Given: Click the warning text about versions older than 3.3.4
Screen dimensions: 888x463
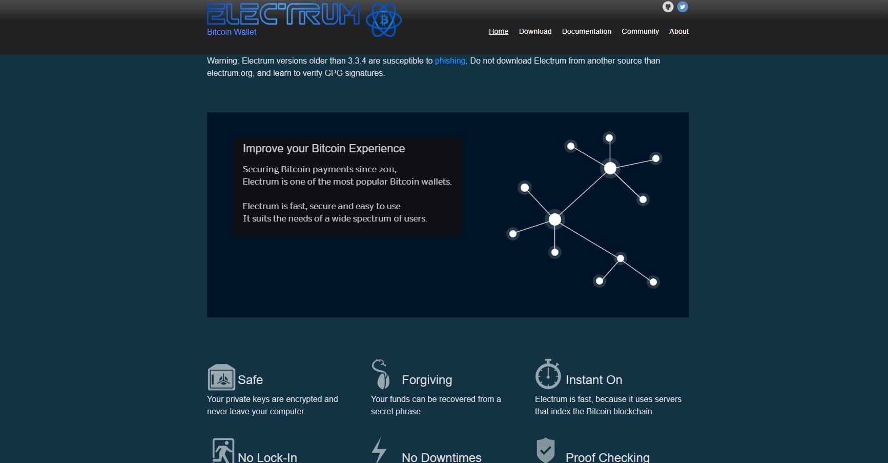Looking at the screenshot, I should click(x=433, y=67).
